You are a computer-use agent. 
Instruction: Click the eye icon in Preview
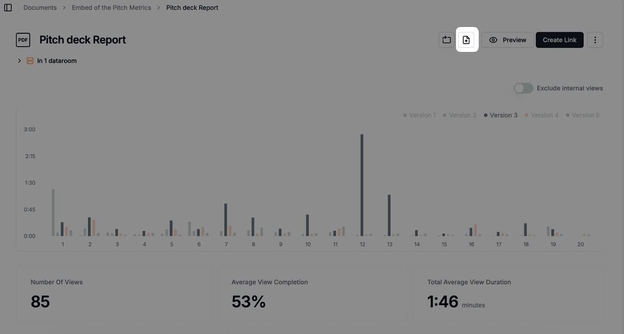(493, 40)
